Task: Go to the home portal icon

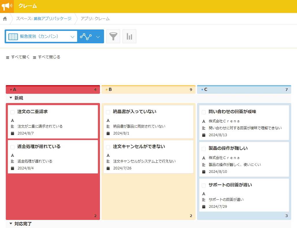Action: pos(5,19)
